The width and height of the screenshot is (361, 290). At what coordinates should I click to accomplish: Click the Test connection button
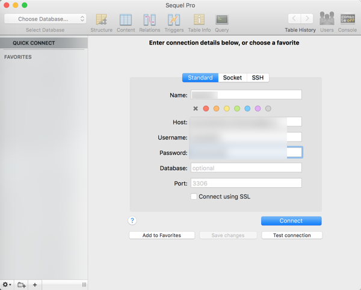[x=292, y=235]
